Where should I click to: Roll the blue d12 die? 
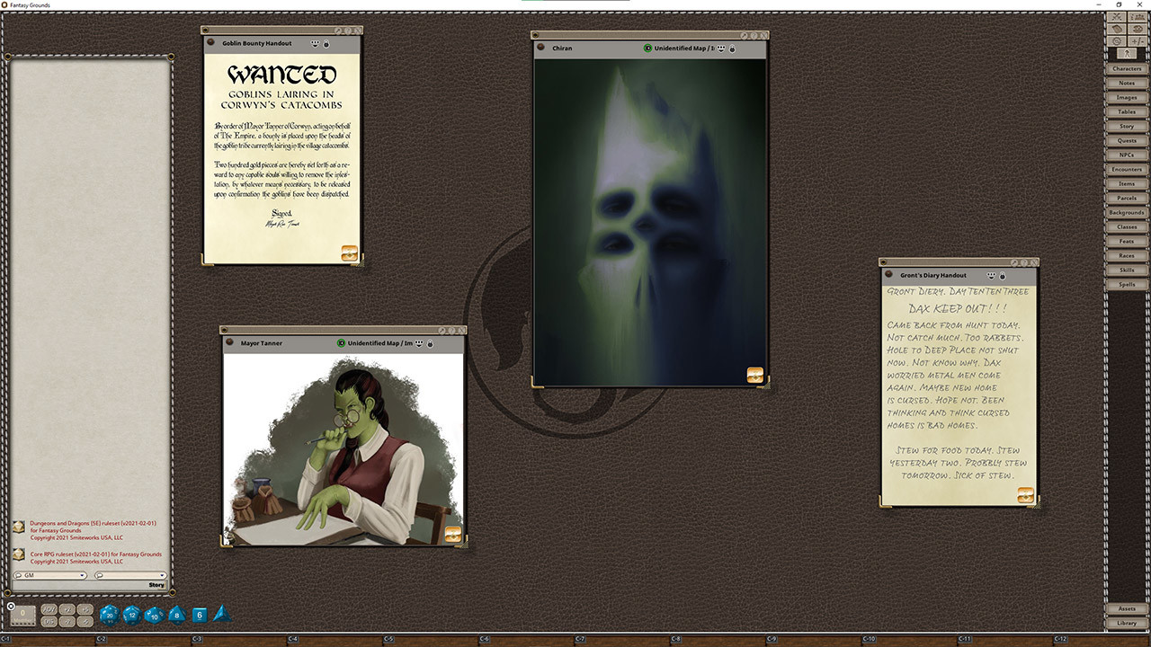pyautogui.click(x=131, y=615)
